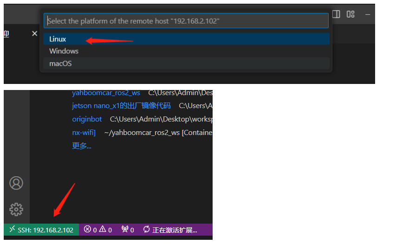The image size is (396, 244).
Task: Open recent folder yahboomcar_ros2_ws
Action: 106,93
